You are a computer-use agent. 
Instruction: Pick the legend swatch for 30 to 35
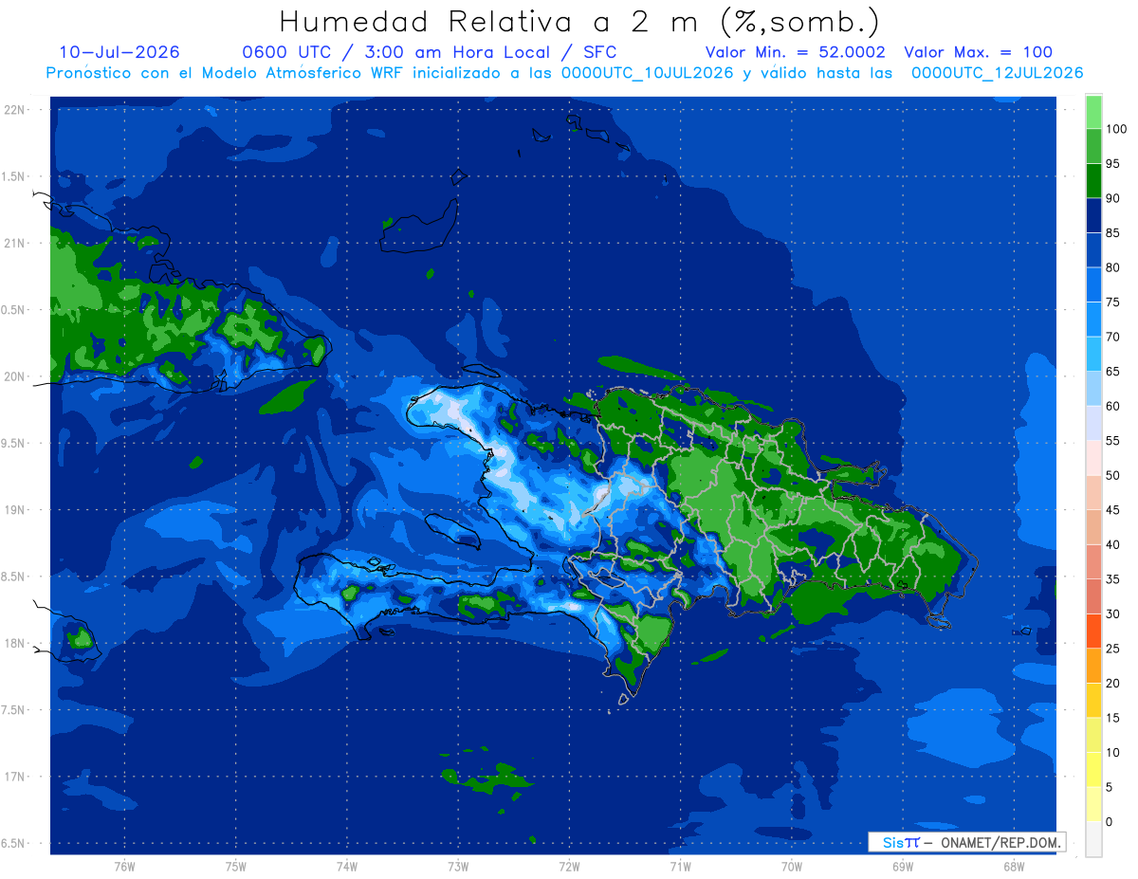1093,596
